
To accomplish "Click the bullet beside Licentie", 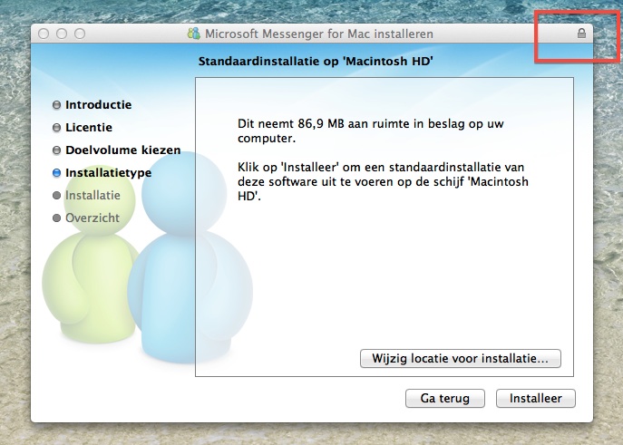I will pyautogui.click(x=56, y=128).
